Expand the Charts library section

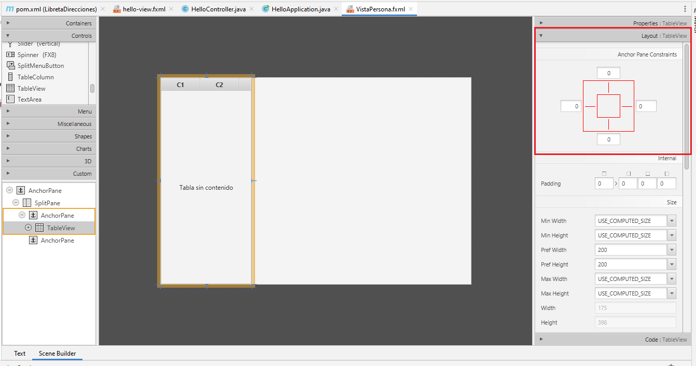coord(48,149)
